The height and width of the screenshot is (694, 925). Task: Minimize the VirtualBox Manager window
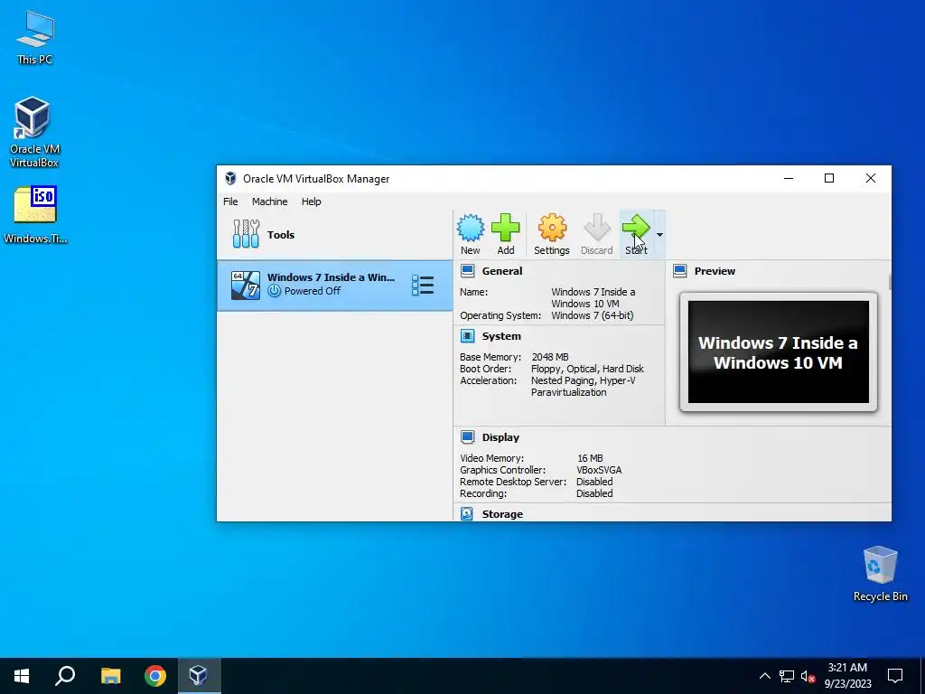(788, 178)
